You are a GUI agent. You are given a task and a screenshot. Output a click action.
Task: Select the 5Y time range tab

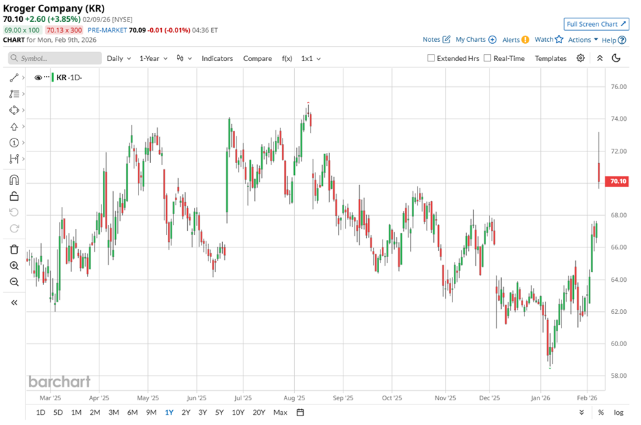tap(219, 413)
